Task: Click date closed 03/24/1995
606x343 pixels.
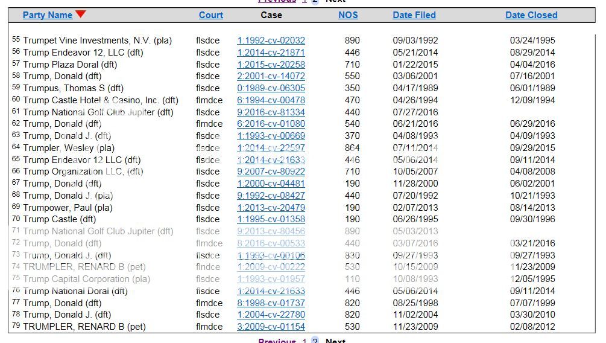Action: (x=532, y=40)
